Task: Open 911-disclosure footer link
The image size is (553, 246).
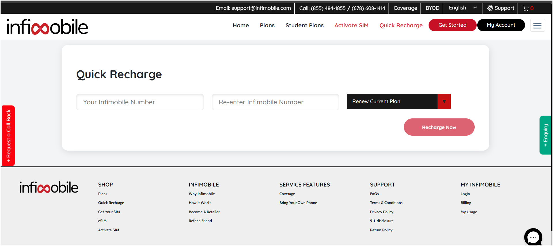Action: pos(382,221)
